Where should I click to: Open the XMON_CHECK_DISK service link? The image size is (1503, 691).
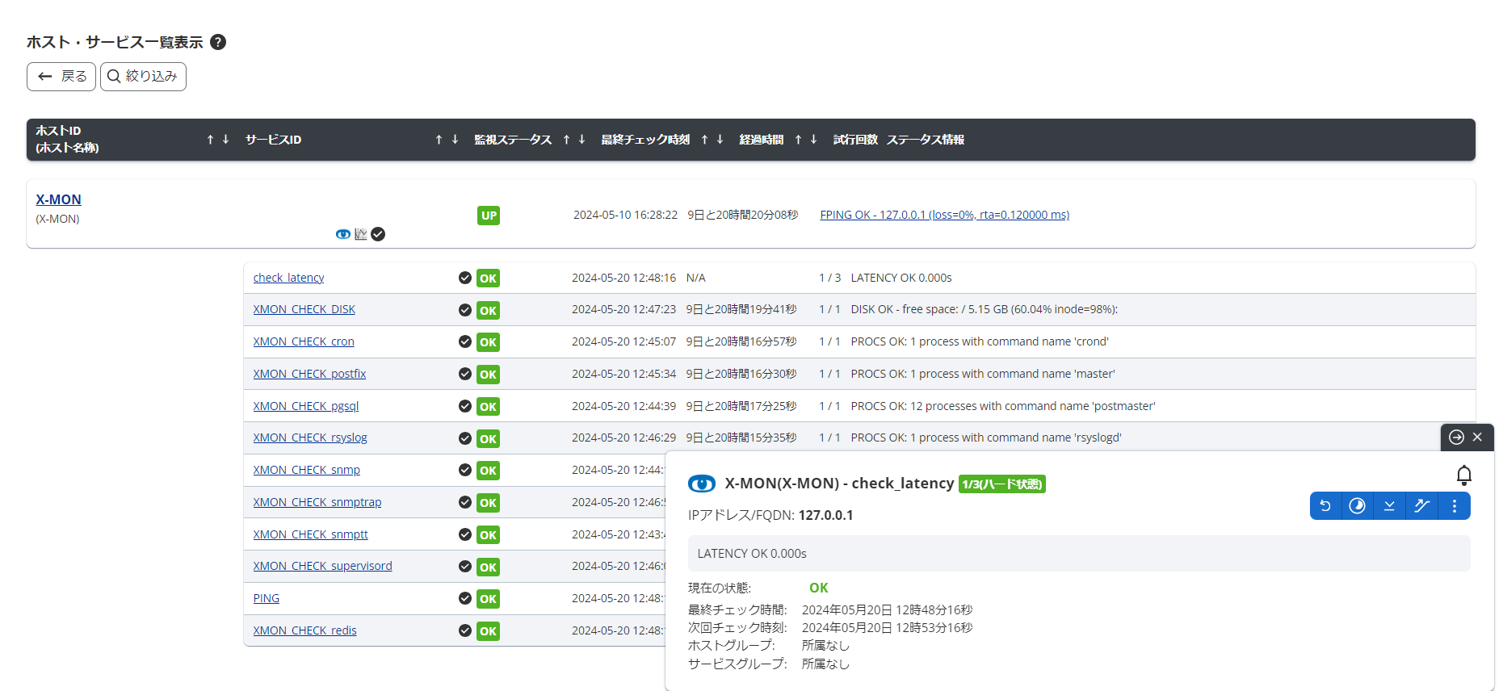(304, 309)
